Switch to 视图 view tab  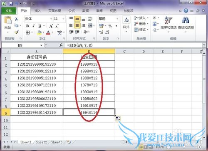[x=113, y=11]
